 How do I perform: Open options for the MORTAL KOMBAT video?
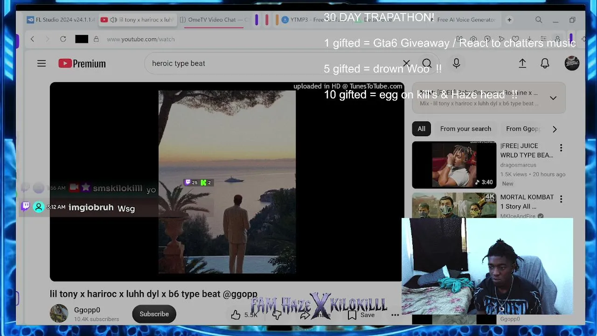click(x=561, y=199)
